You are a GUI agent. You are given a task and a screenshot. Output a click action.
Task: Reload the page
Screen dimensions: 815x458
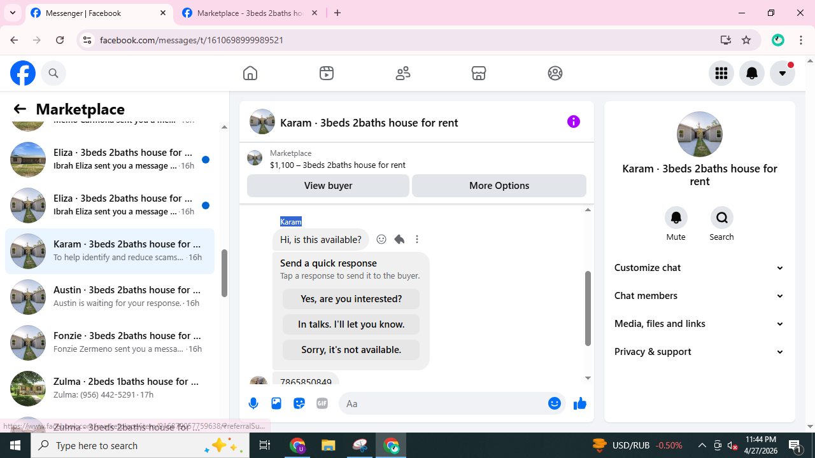tap(60, 40)
